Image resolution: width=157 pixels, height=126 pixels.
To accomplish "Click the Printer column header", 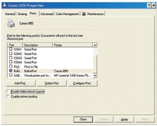I will point(72,45).
